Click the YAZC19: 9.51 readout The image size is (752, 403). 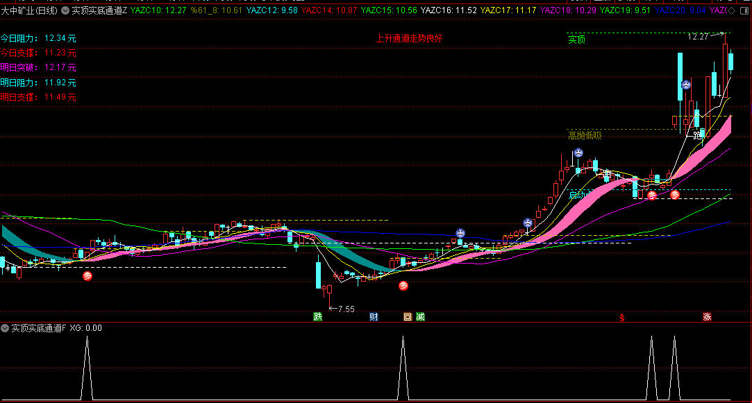pos(626,10)
